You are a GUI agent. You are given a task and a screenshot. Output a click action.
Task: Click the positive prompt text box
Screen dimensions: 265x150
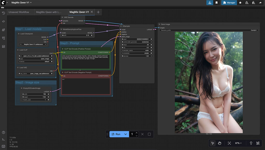point(86,61)
